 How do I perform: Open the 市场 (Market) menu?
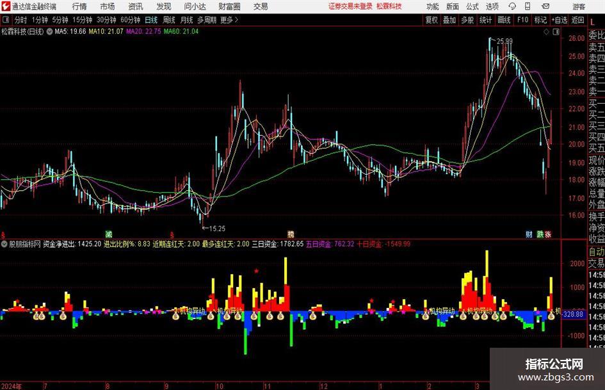108,6
